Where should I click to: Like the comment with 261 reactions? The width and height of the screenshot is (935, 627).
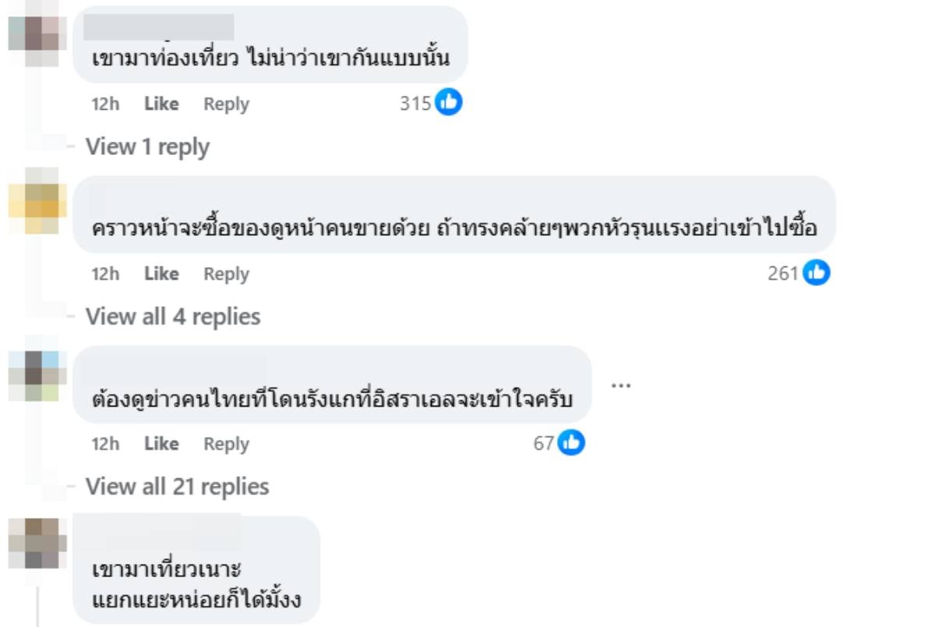(x=161, y=273)
